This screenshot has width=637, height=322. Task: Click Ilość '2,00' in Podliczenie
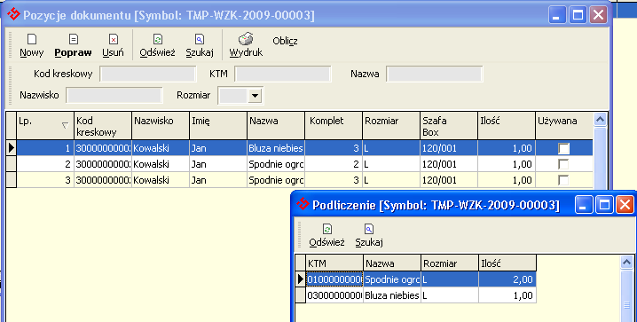[x=507, y=279]
